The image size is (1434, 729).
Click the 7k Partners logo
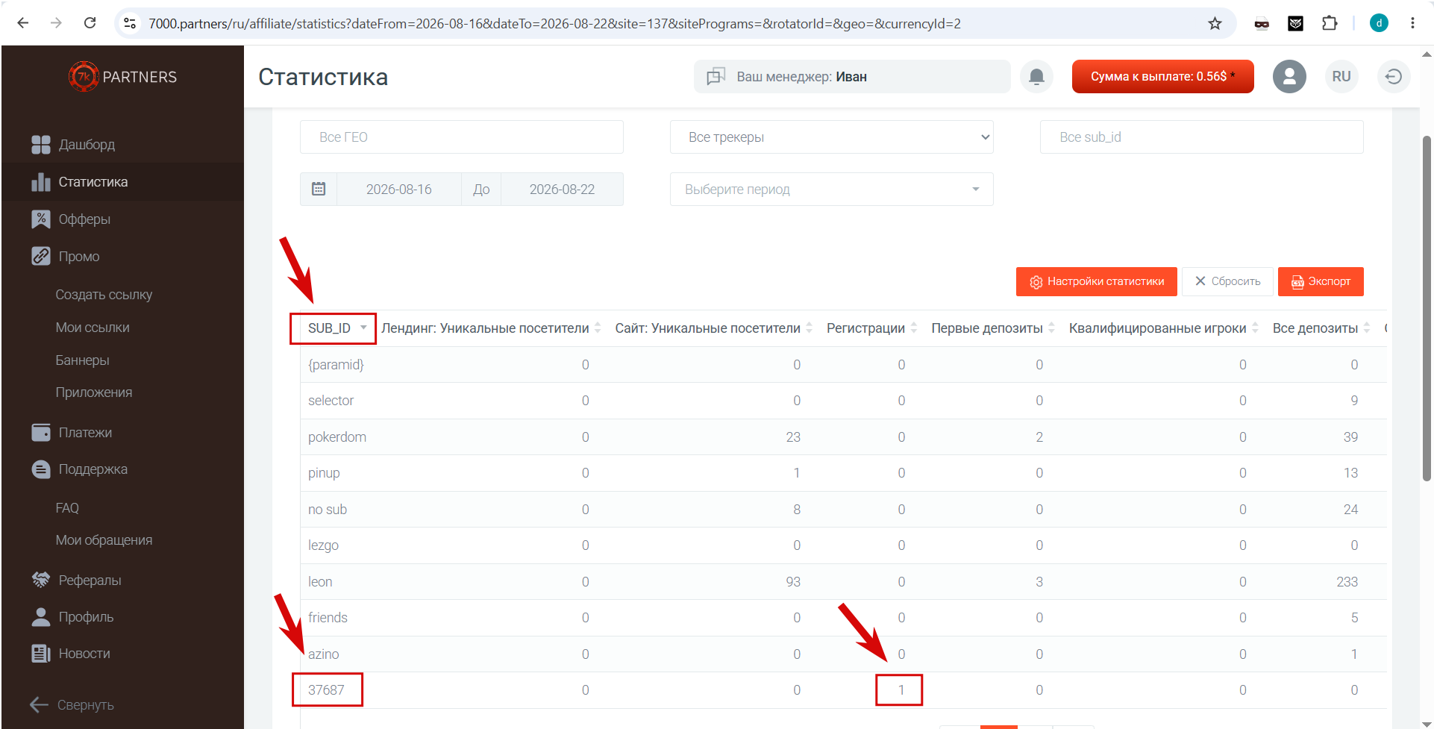123,77
